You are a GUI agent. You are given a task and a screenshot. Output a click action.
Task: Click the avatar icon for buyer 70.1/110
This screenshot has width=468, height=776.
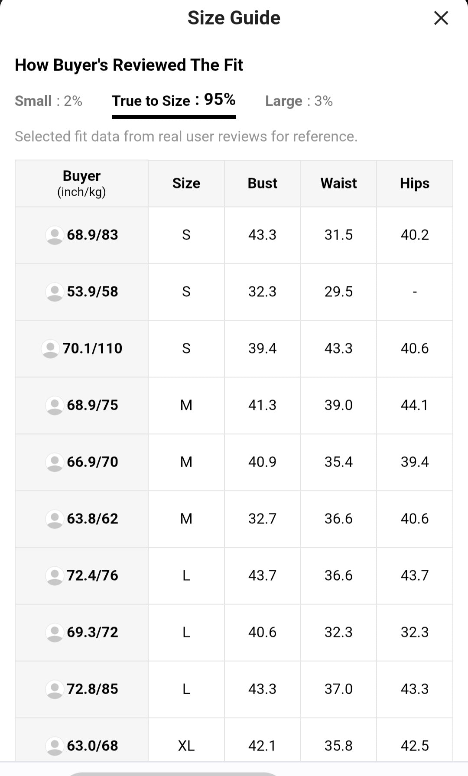point(50,349)
